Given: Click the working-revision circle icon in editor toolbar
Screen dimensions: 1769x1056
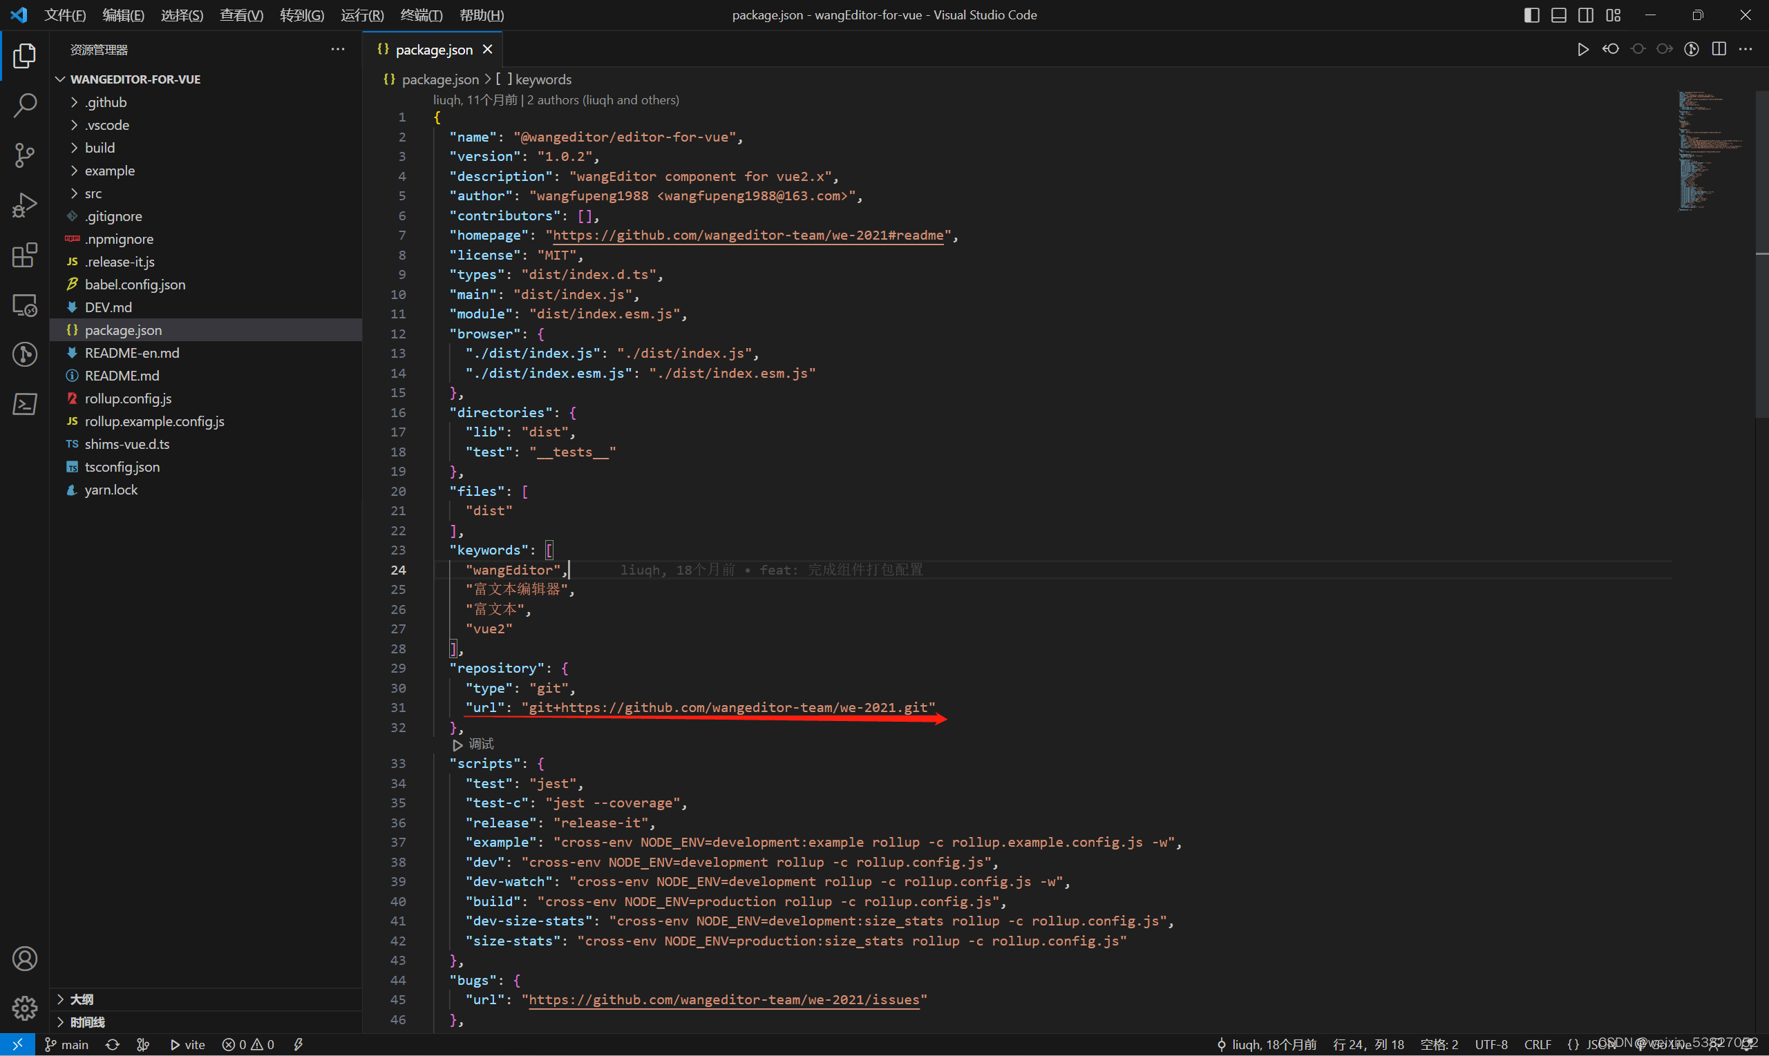Looking at the screenshot, I should tap(1637, 49).
